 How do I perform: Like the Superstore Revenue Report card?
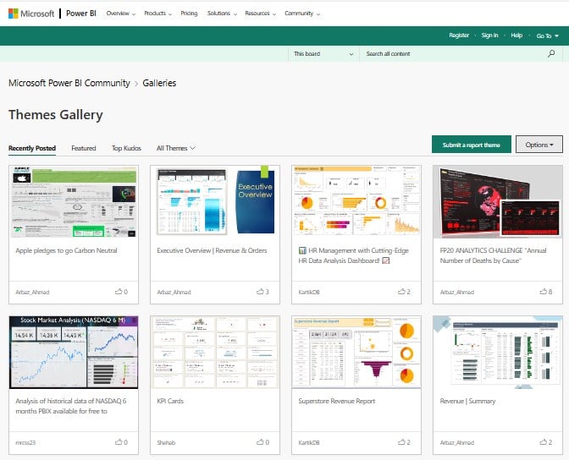point(401,442)
